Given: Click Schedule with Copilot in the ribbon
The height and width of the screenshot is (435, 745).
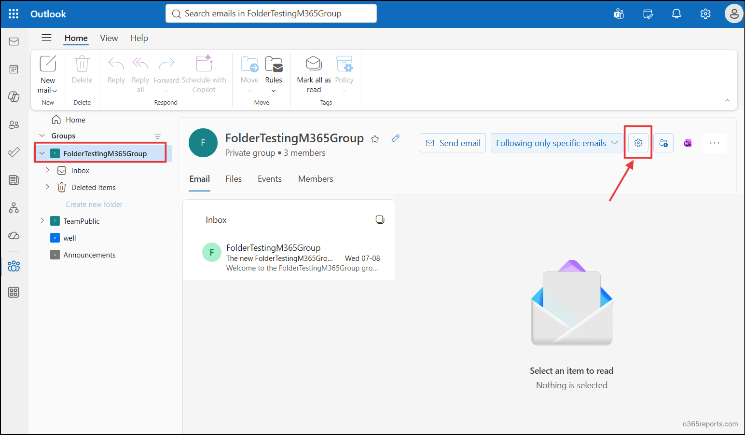Looking at the screenshot, I should pyautogui.click(x=204, y=74).
